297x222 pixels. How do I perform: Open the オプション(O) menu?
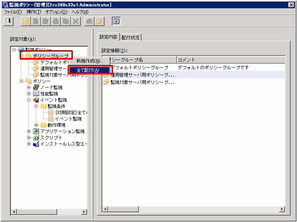(x=56, y=12)
